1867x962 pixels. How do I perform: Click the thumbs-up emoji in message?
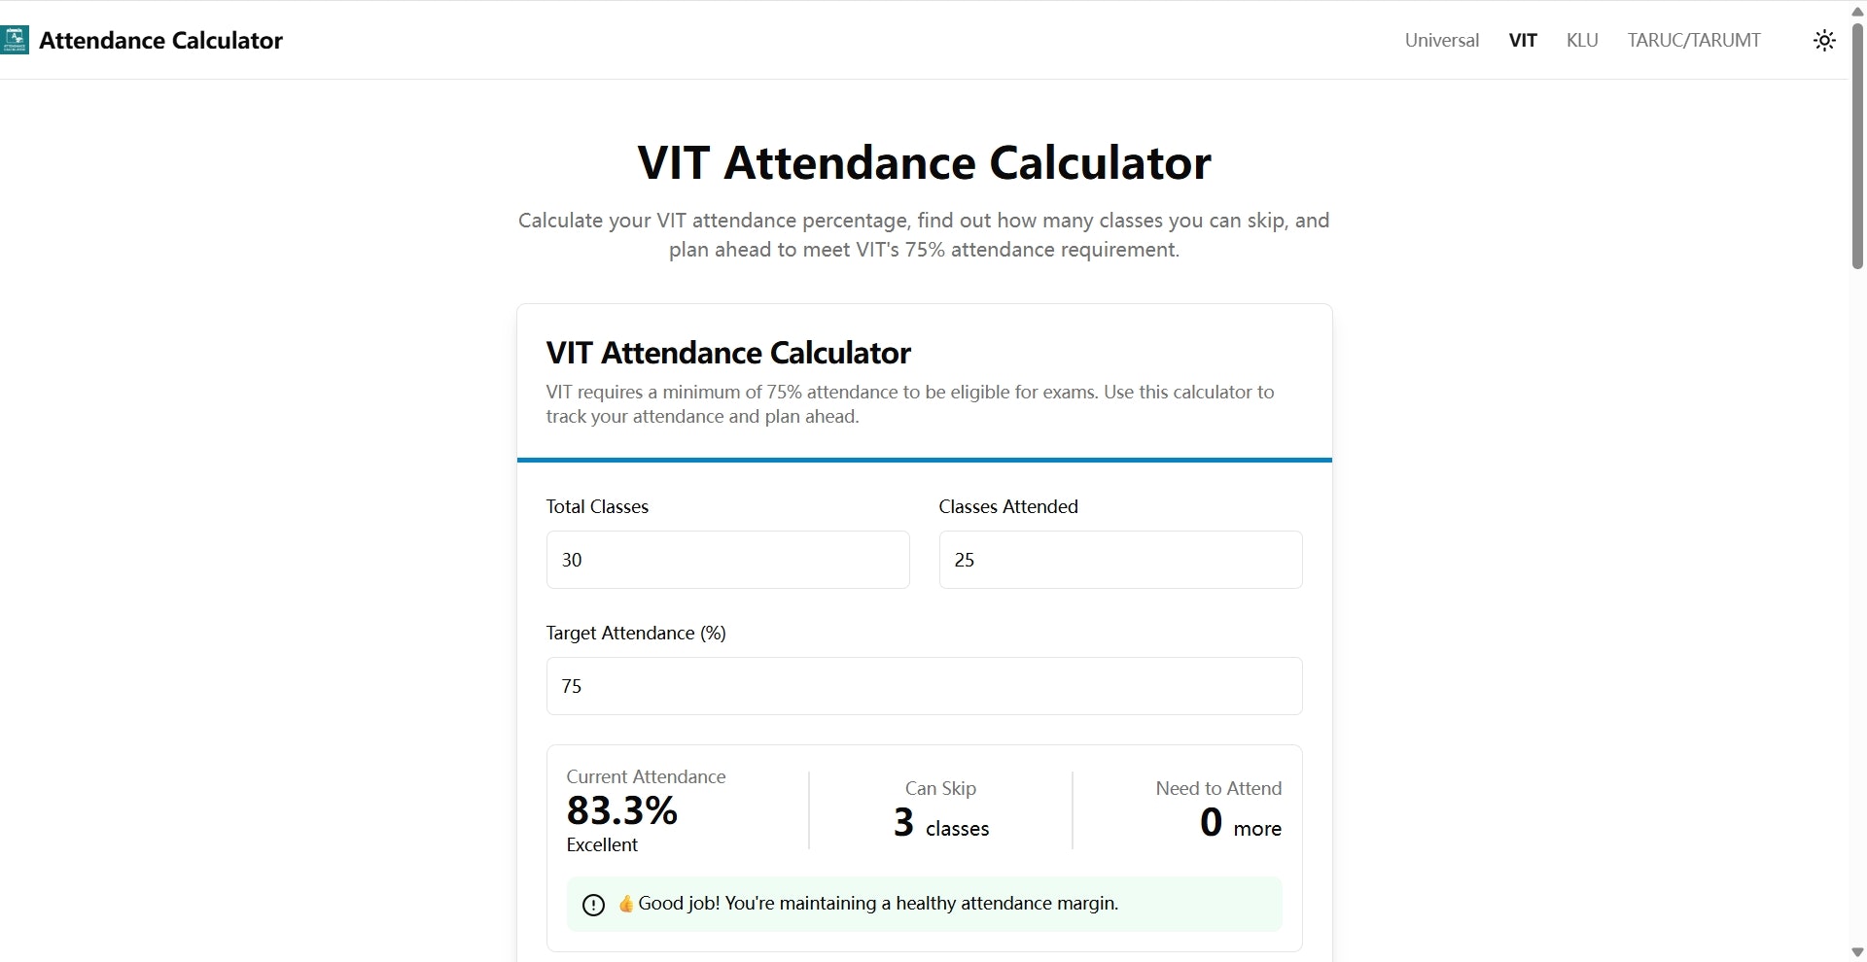click(x=625, y=904)
